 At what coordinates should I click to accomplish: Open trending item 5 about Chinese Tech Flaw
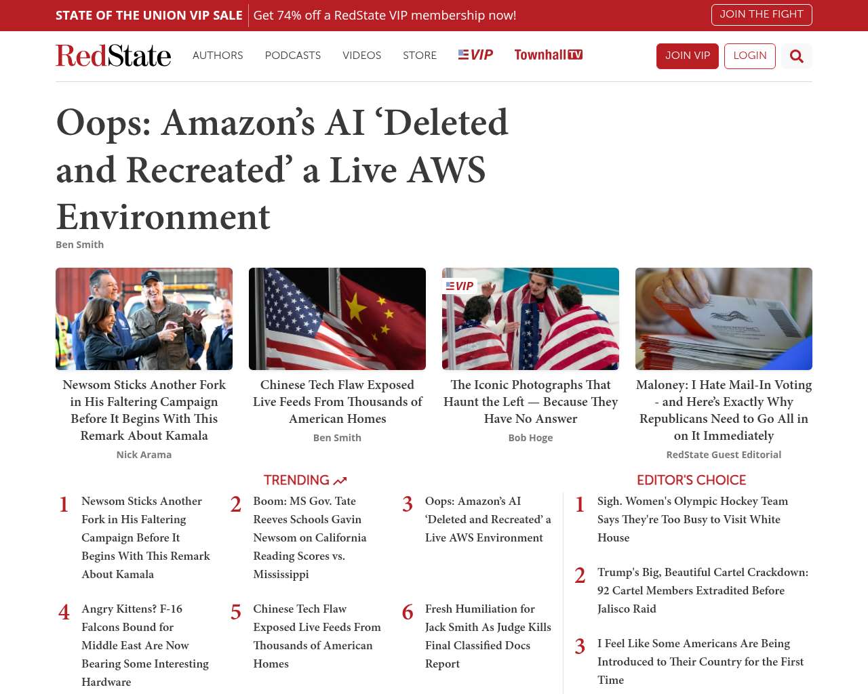coord(317,636)
